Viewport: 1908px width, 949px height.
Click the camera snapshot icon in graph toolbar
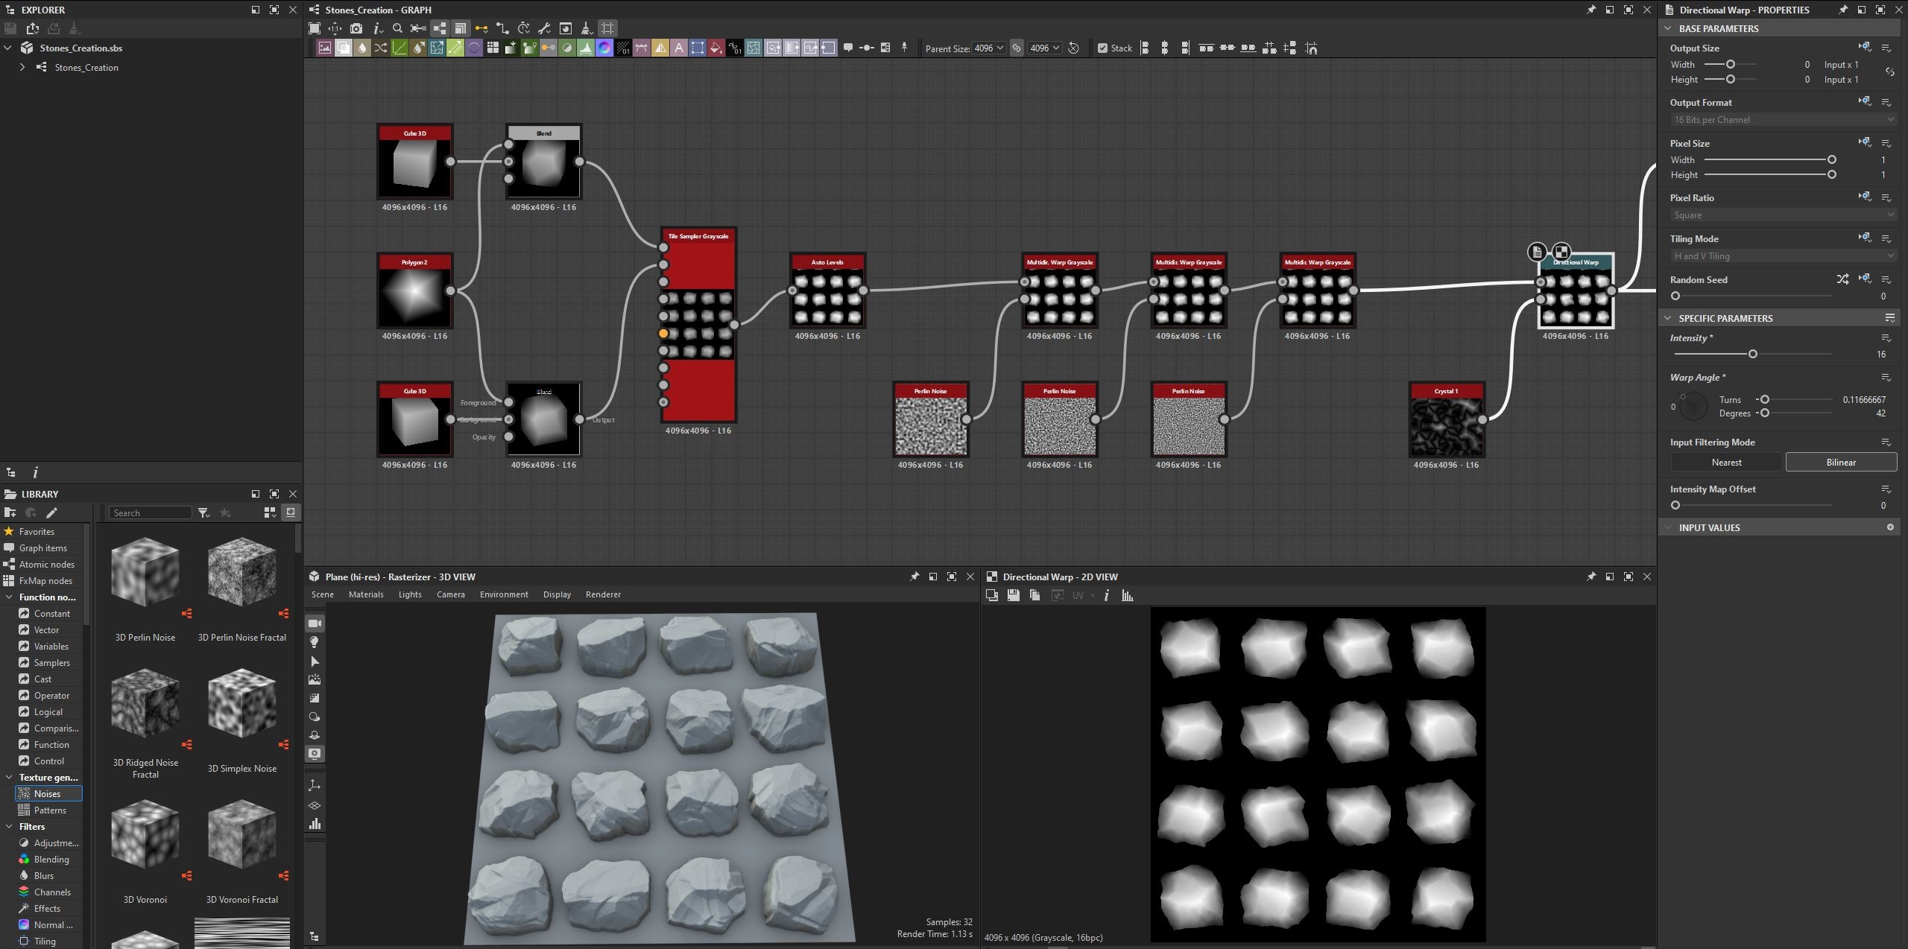click(x=356, y=28)
